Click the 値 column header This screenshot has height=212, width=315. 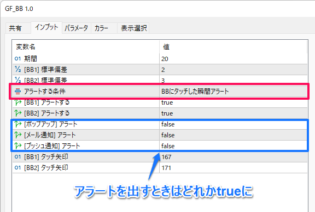pyautogui.click(x=234, y=47)
